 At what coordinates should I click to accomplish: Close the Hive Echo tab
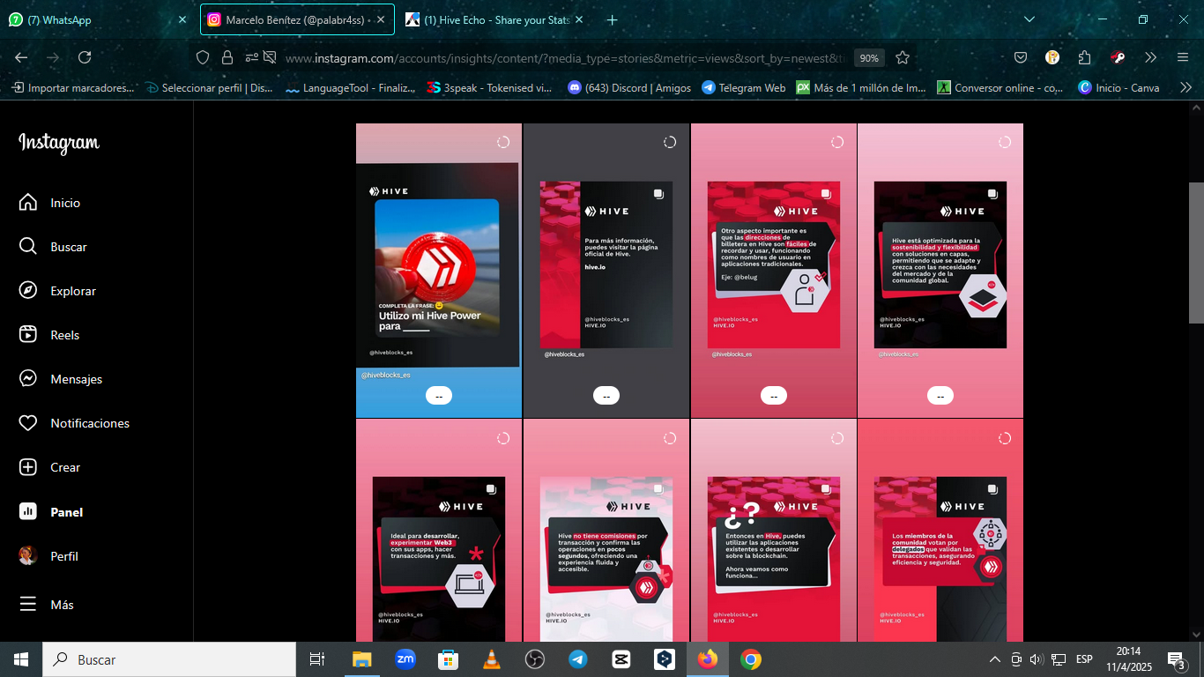tap(581, 19)
